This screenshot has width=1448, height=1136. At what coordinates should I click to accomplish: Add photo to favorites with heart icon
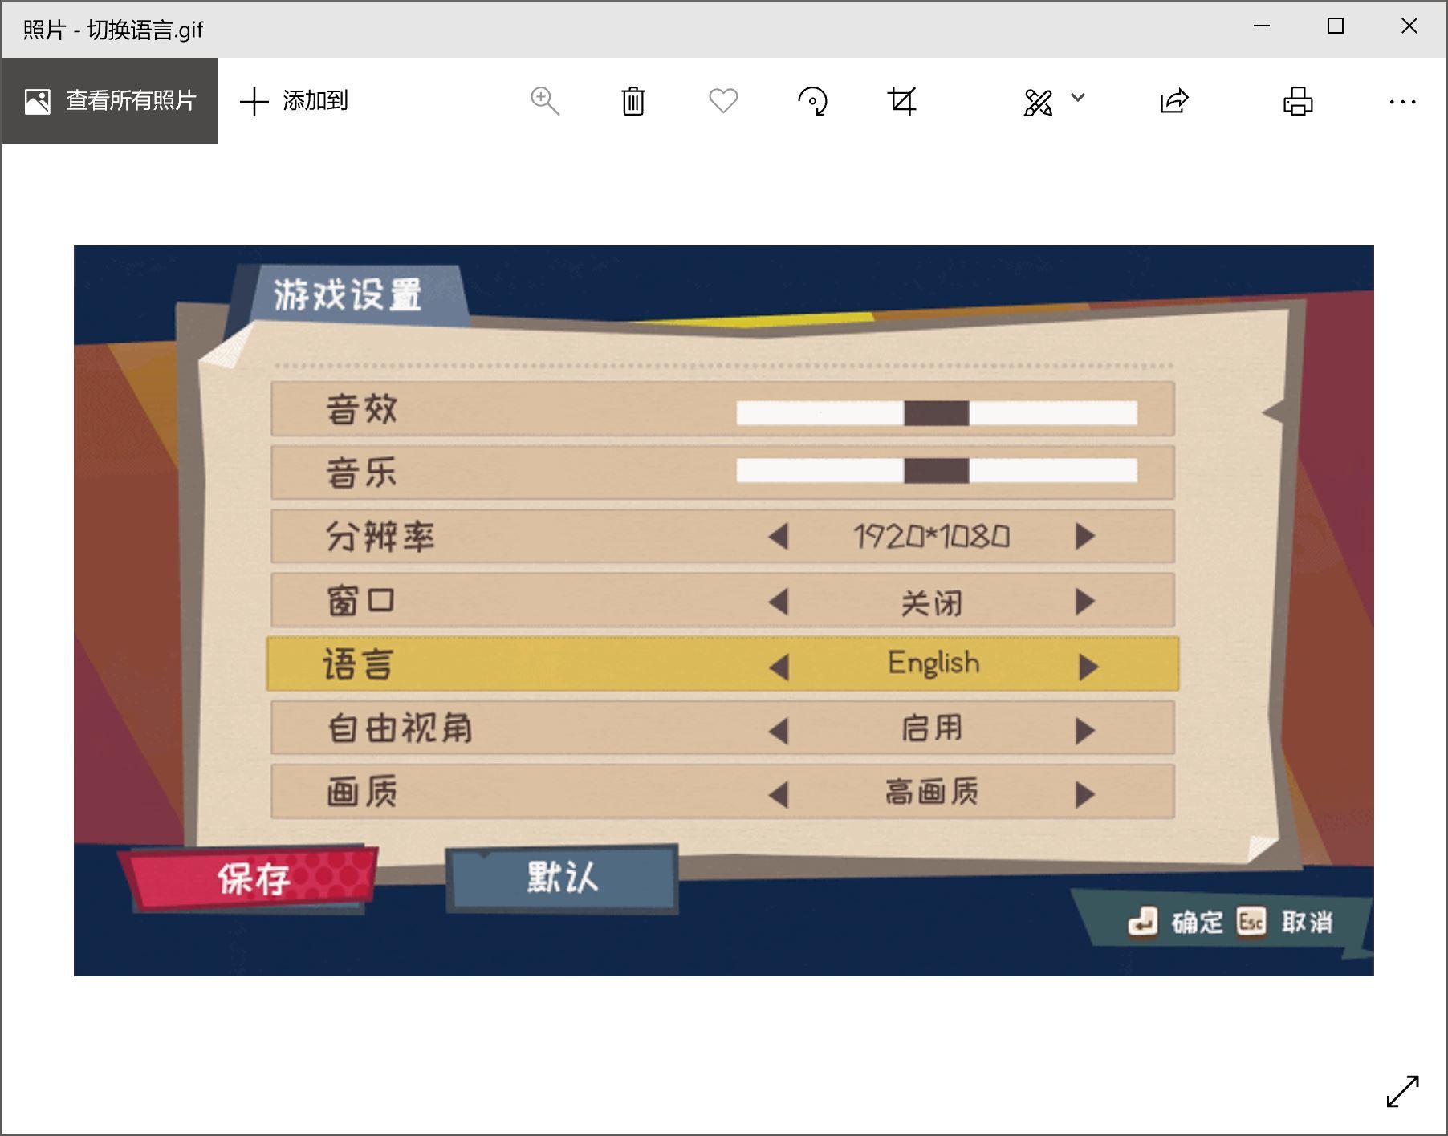click(x=723, y=101)
